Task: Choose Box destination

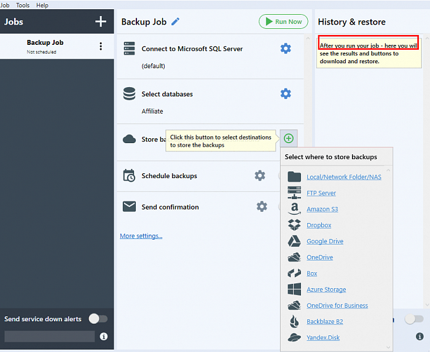Action: (x=311, y=273)
